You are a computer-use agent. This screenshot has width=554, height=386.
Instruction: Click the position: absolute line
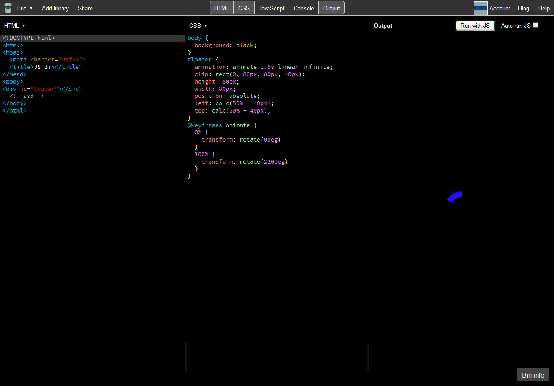[x=227, y=96]
